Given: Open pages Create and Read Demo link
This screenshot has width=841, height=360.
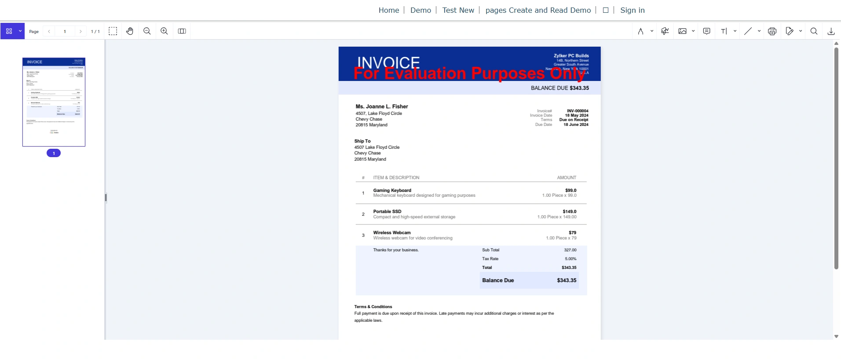Looking at the screenshot, I should point(538,10).
